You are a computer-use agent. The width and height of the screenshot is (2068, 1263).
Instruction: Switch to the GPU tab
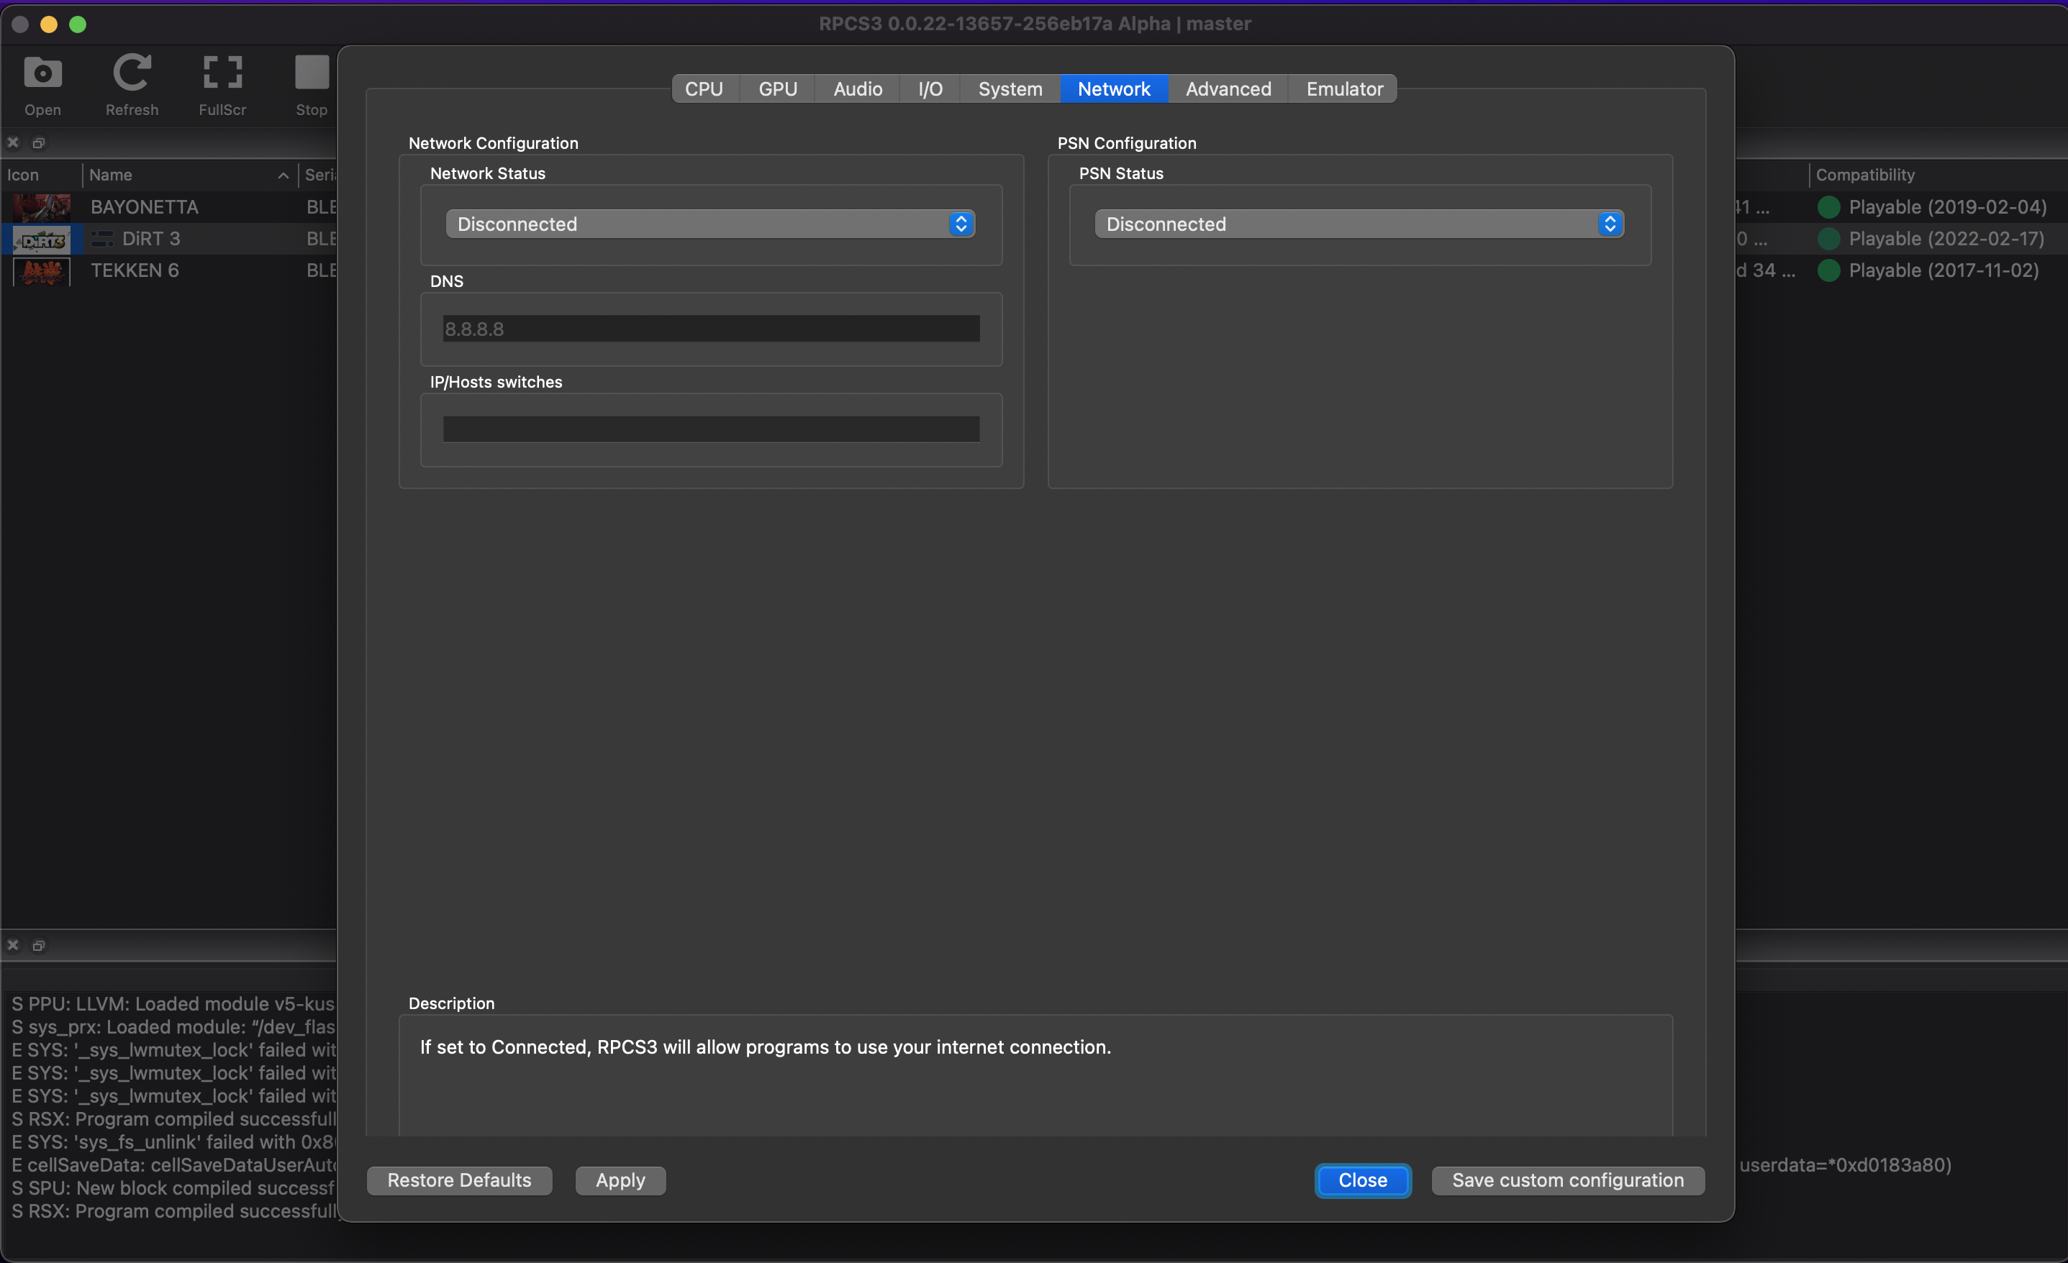point(778,89)
